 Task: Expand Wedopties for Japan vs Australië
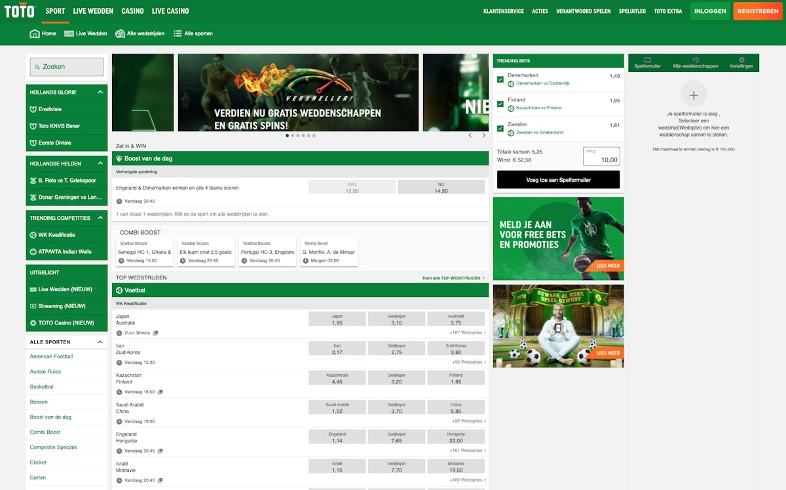[468, 332]
